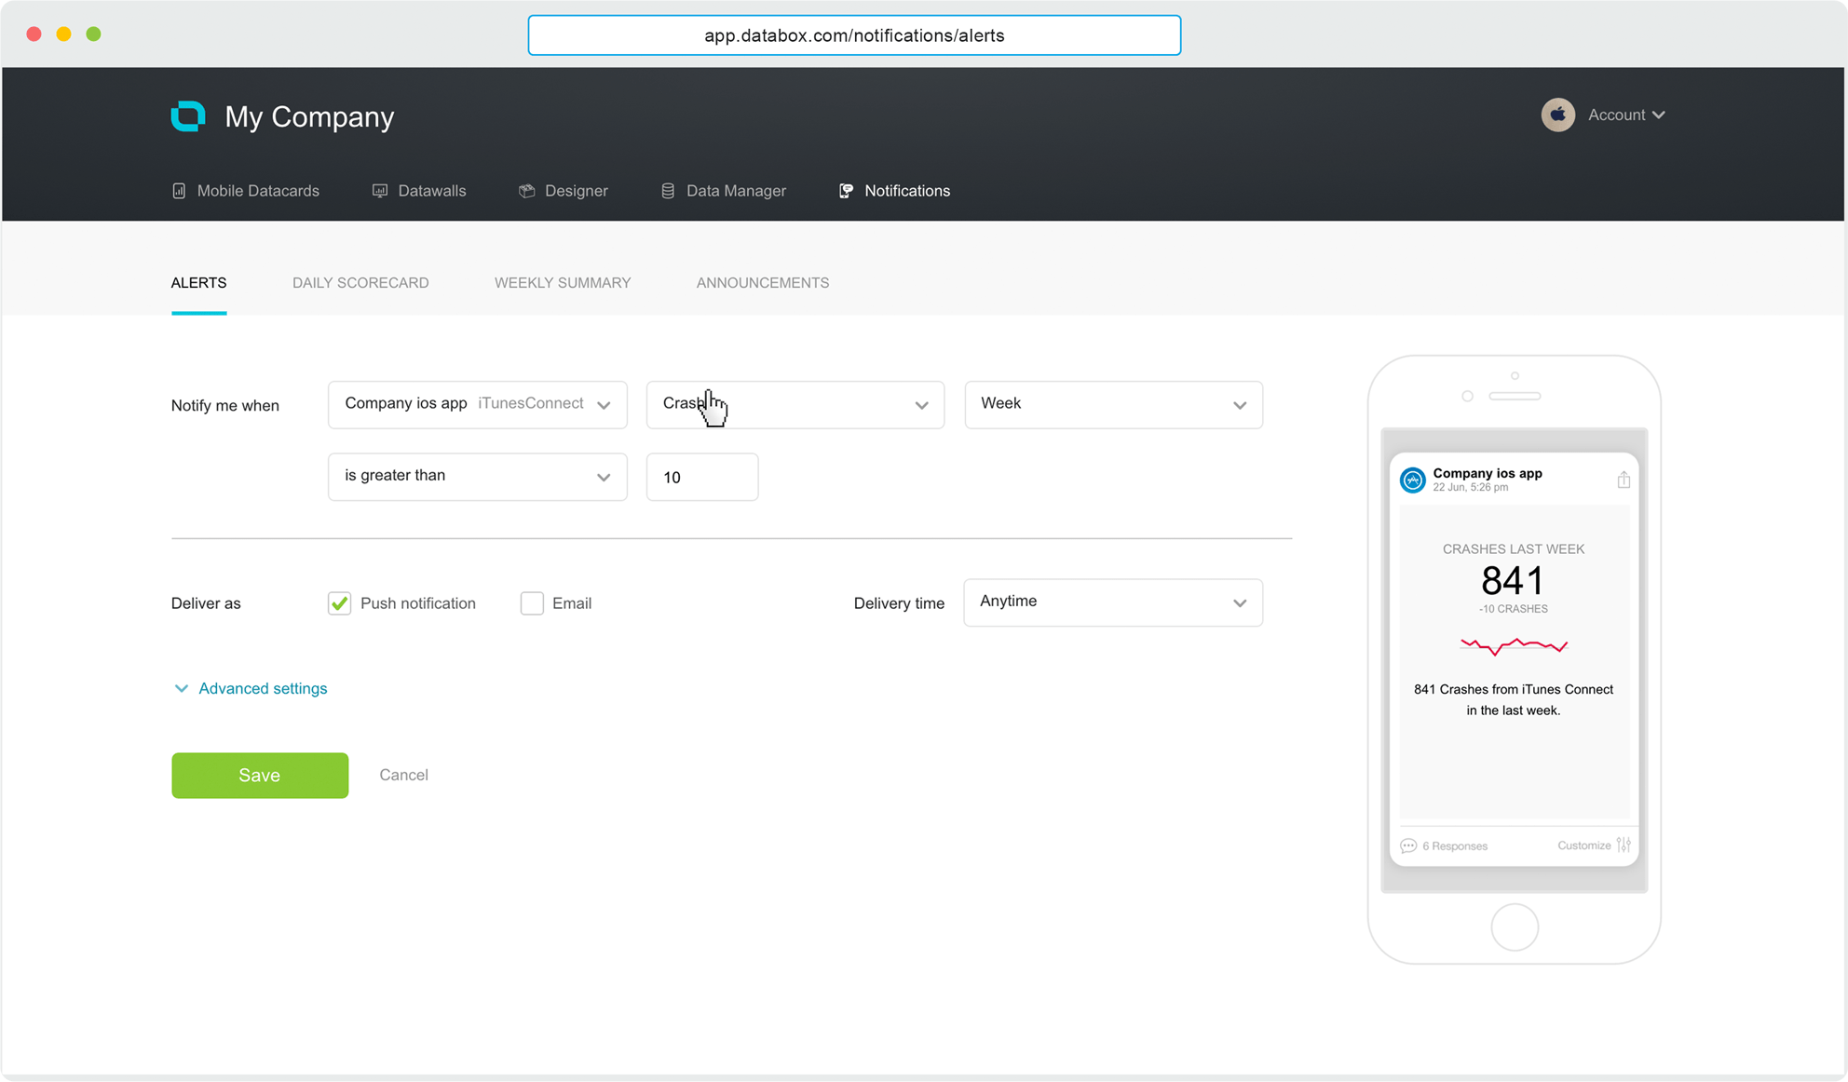Click the Databox logo icon
This screenshot has width=1848, height=1082.
(x=188, y=116)
